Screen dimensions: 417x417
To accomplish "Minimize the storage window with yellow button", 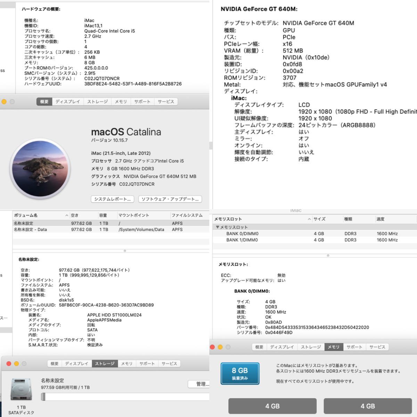I will pos(16,363).
